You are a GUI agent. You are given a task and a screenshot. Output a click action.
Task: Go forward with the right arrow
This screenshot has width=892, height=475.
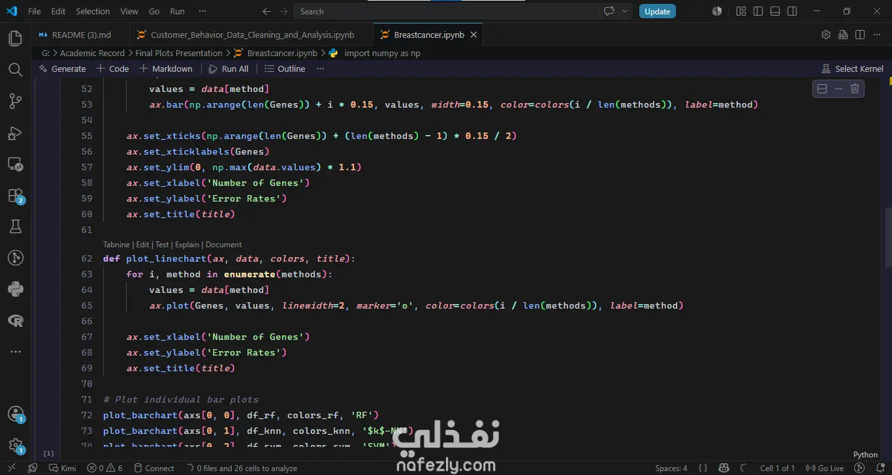tap(283, 11)
